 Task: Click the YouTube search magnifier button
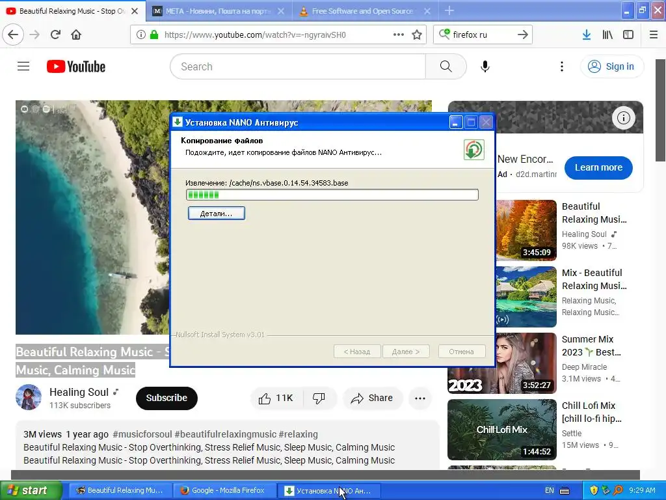coord(446,66)
